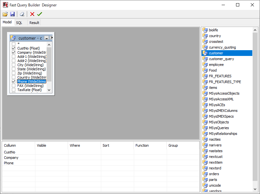The image size is (260, 194).
Task: Open the Result tab
Action: point(34,23)
